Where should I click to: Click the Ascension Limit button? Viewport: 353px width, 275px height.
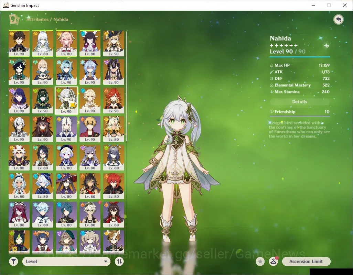pos(306,262)
